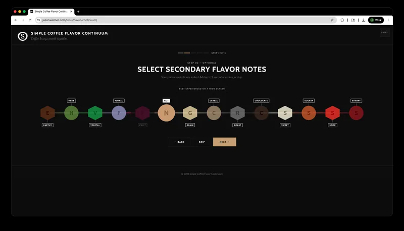Click the Herb label tag
404x231 pixels.
pyautogui.click(x=71, y=100)
